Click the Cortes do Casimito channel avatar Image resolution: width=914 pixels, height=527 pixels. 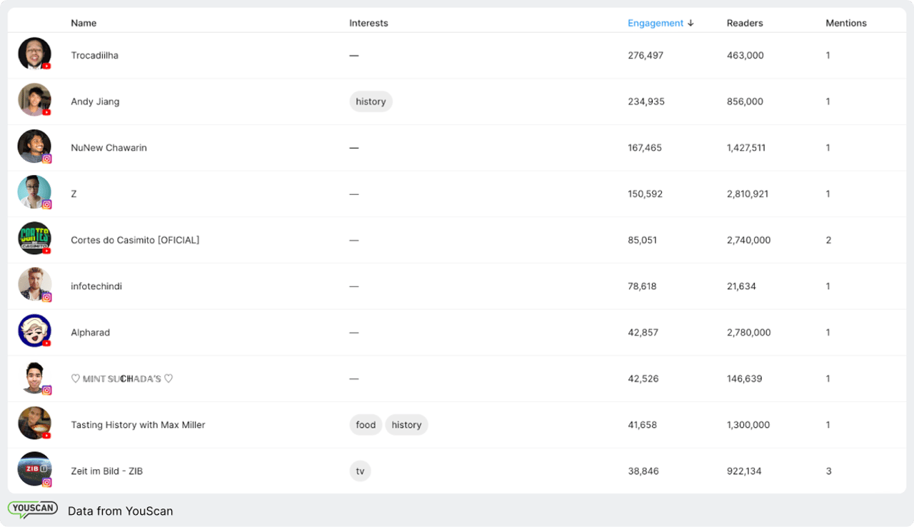point(34,239)
